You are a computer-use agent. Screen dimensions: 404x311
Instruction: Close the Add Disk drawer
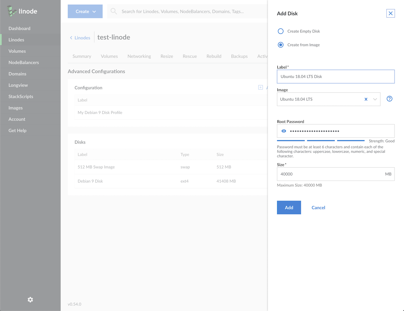[x=390, y=13]
